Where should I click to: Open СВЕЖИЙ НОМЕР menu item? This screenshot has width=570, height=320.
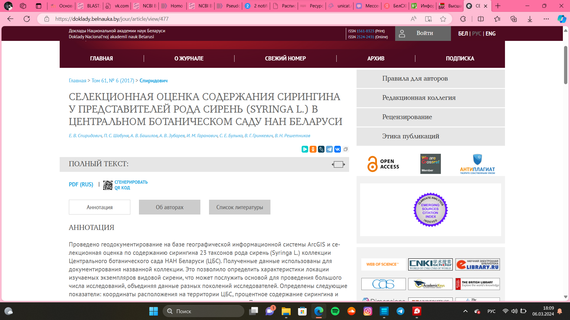(285, 59)
